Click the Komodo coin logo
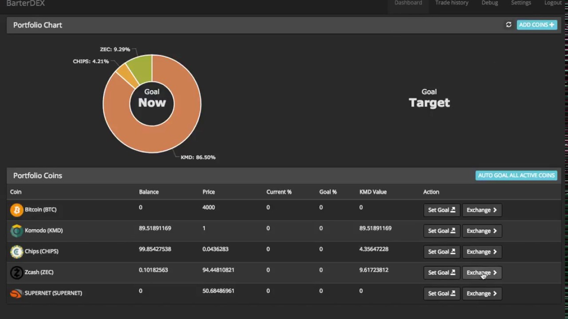The image size is (568, 319). pos(16,231)
